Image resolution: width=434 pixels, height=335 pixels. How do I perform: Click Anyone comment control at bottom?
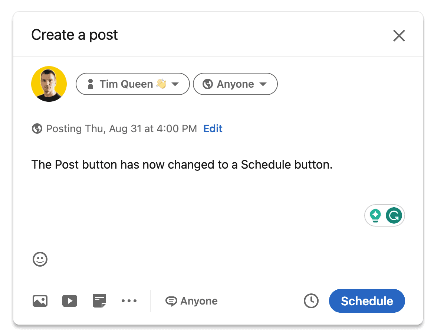click(x=192, y=301)
